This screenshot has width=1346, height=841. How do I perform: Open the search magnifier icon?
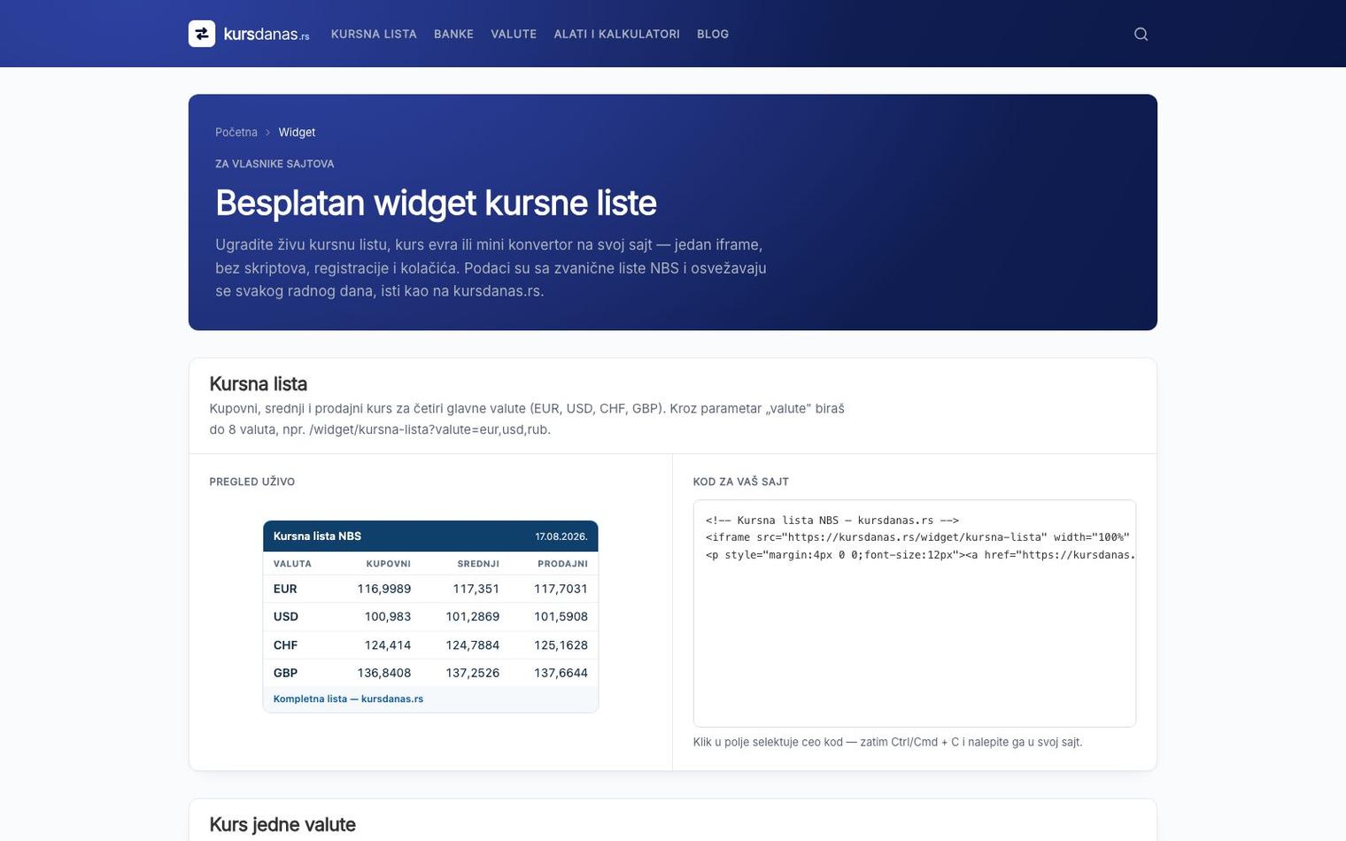pos(1141,34)
